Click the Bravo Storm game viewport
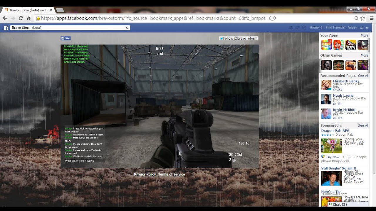376x211 pixels. (160, 106)
